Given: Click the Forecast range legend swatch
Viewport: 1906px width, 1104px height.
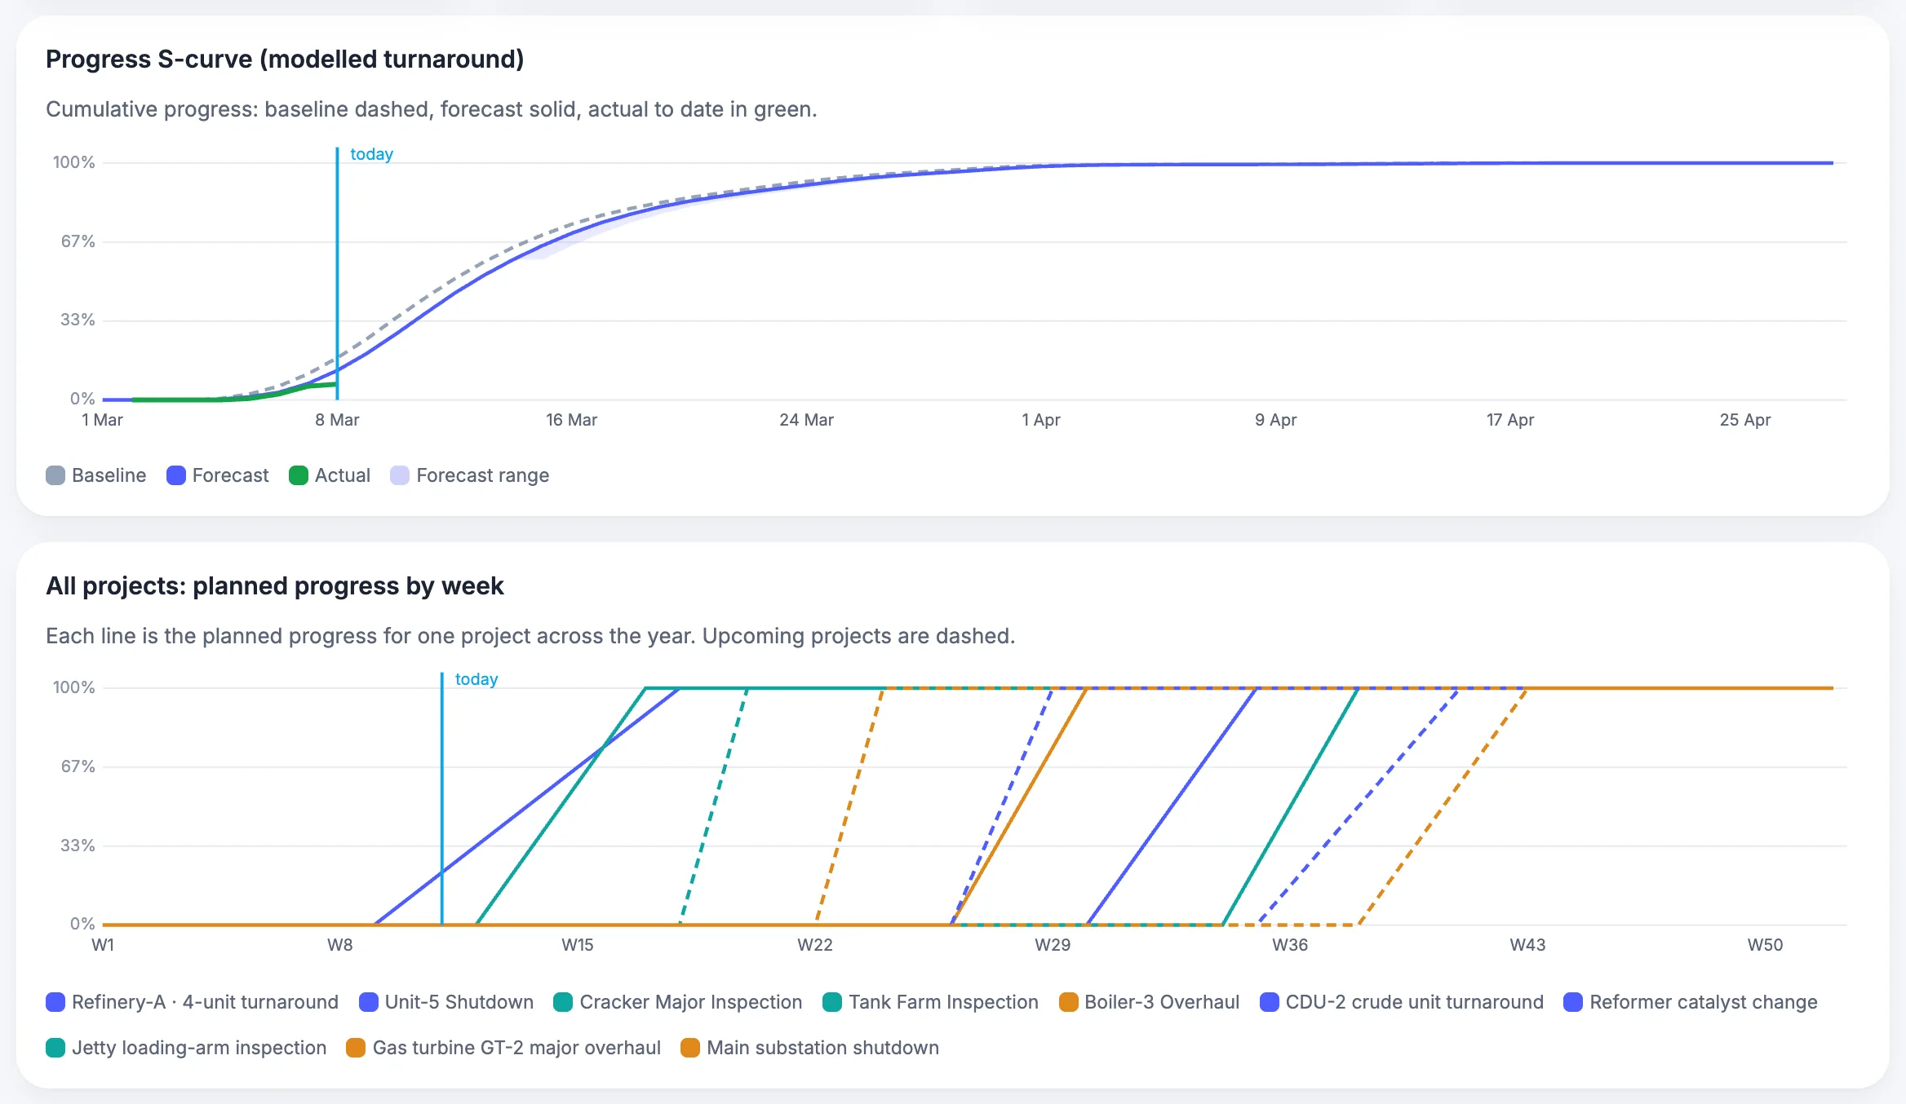Looking at the screenshot, I should pos(400,475).
